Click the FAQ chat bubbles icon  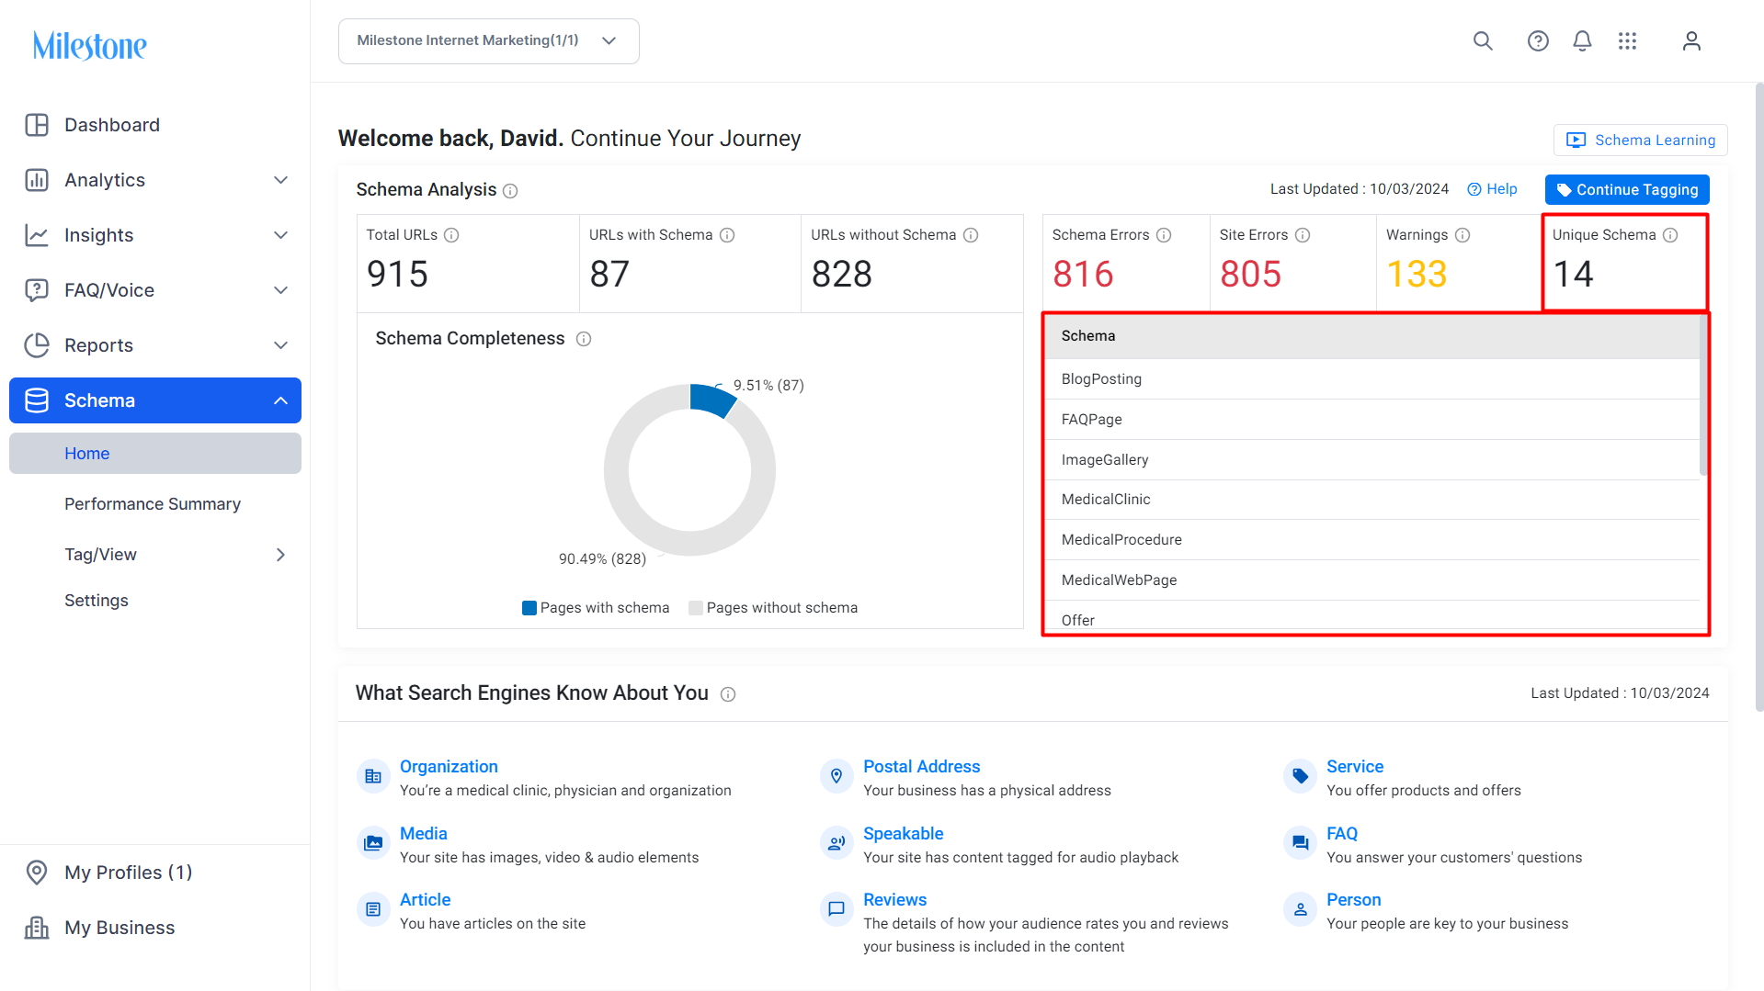1300,843
